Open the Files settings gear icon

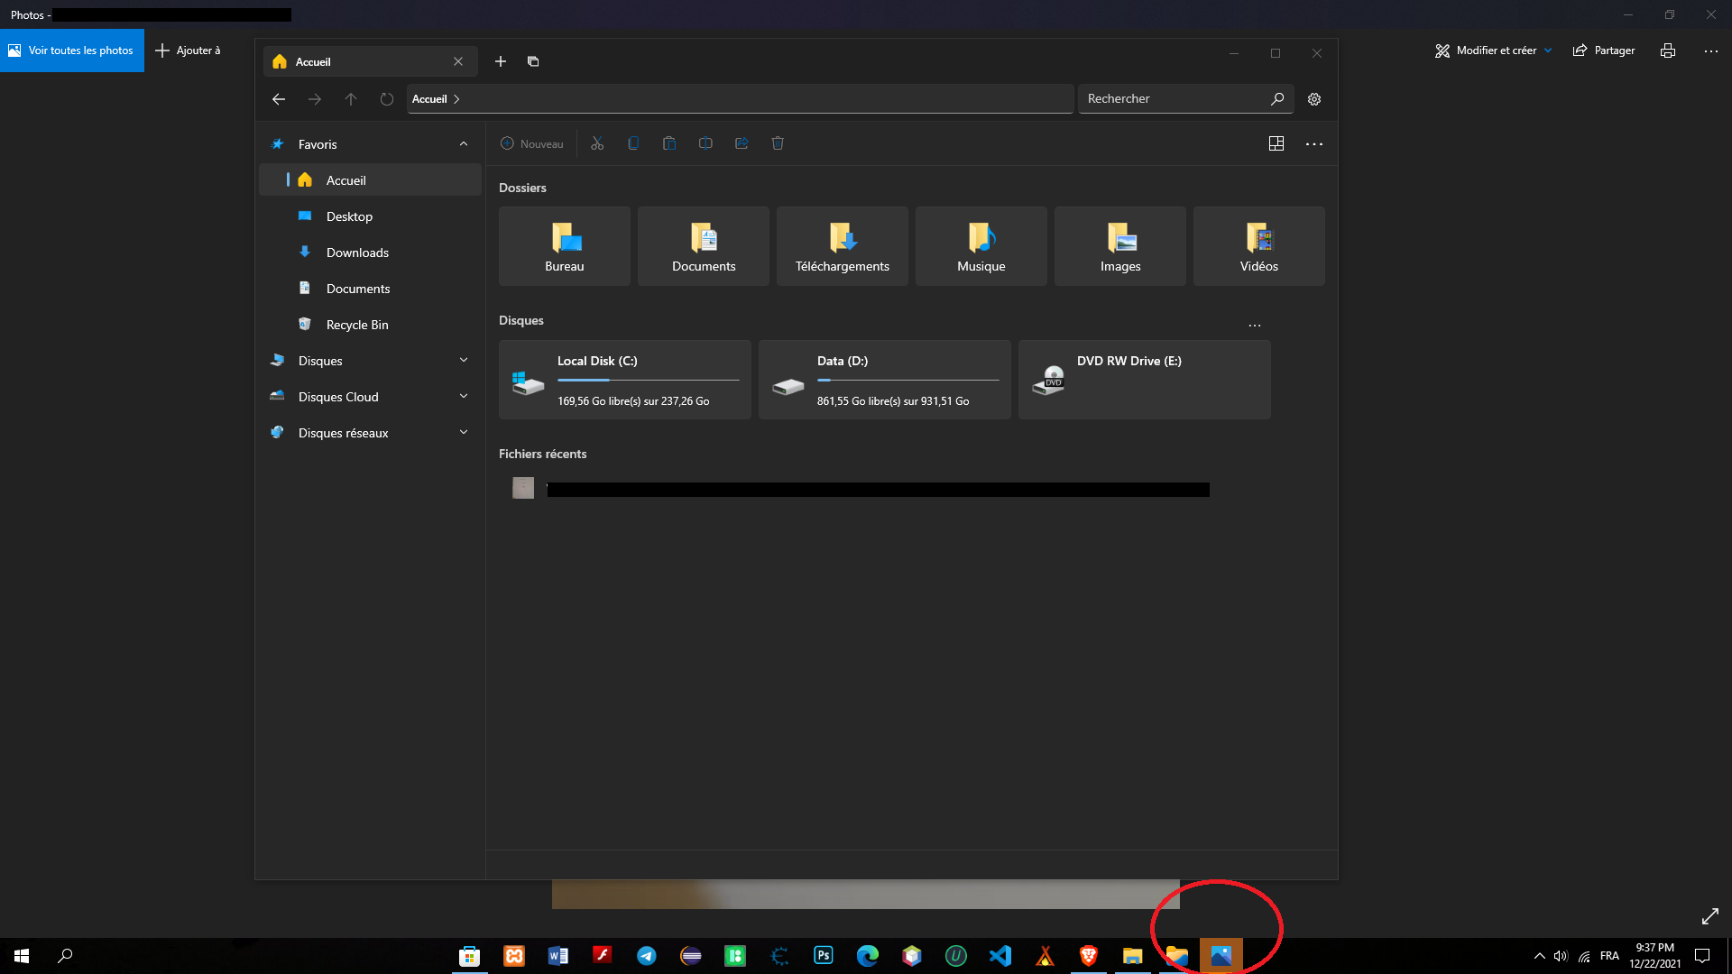point(1314,99)
